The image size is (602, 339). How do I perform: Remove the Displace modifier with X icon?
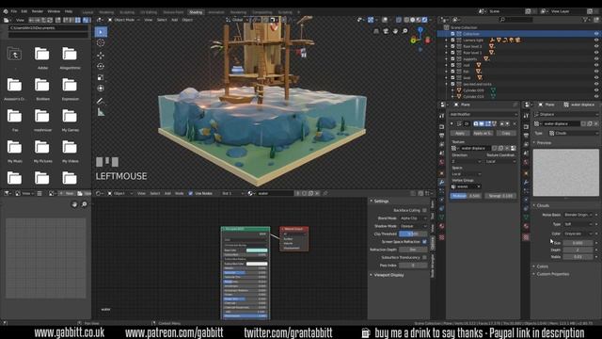[515, 123]
